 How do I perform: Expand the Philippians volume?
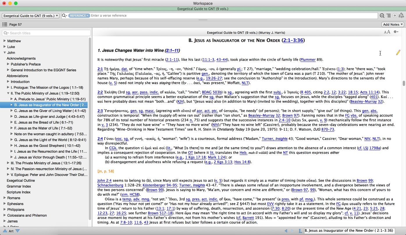point(5,209)
